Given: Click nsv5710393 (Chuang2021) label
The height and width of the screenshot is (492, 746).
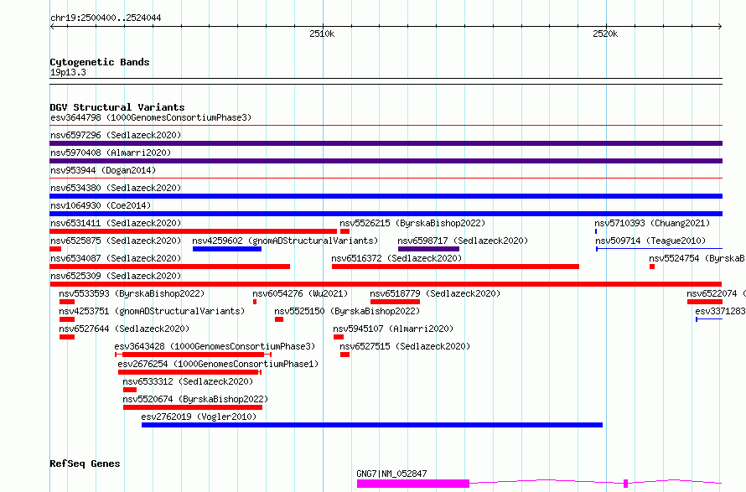Looking at the screenshot, I should (x=652, y=223).
